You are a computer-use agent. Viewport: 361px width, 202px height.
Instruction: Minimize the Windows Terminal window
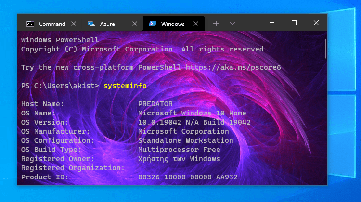[272, 23]
